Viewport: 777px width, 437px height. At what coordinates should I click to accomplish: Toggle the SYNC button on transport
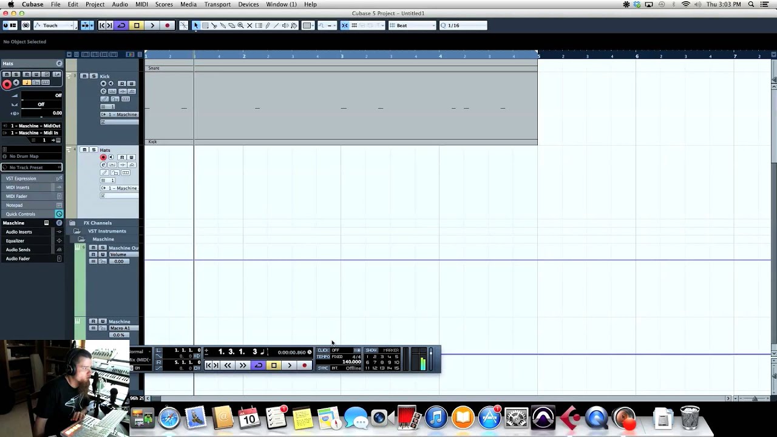point(323,368)
